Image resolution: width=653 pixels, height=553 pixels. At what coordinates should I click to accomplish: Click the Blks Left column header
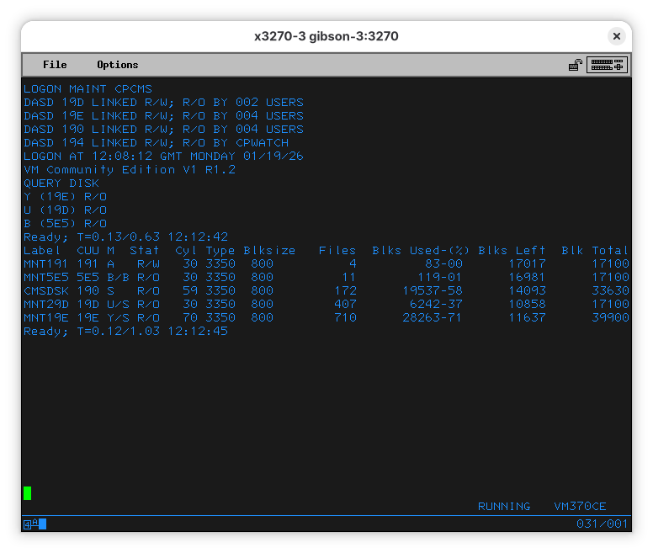pos(512,250)
